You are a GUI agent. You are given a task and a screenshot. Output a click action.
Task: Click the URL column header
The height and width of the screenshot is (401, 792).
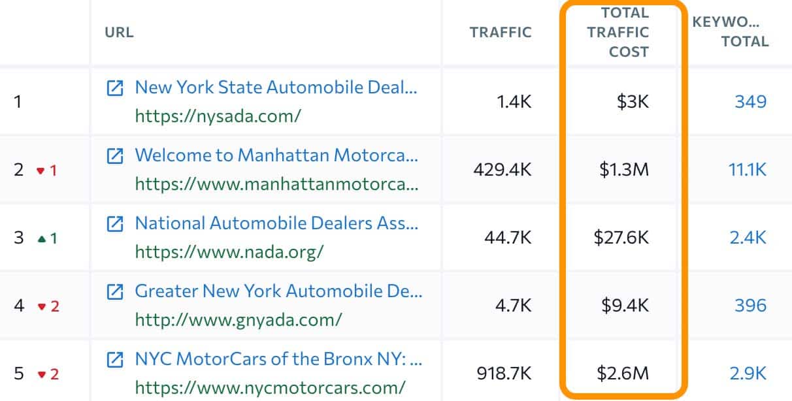point(118,31)
